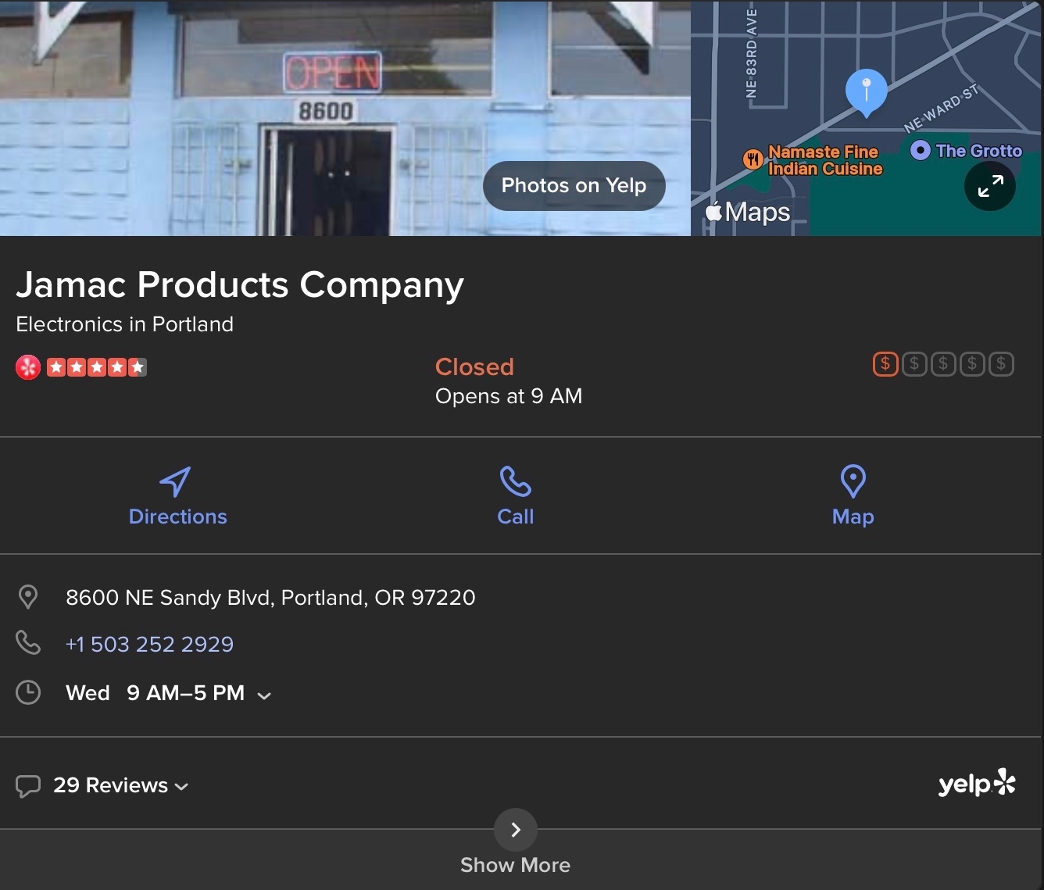Click the Show More arrow button

pyautogui.click(x=516, y=830)
